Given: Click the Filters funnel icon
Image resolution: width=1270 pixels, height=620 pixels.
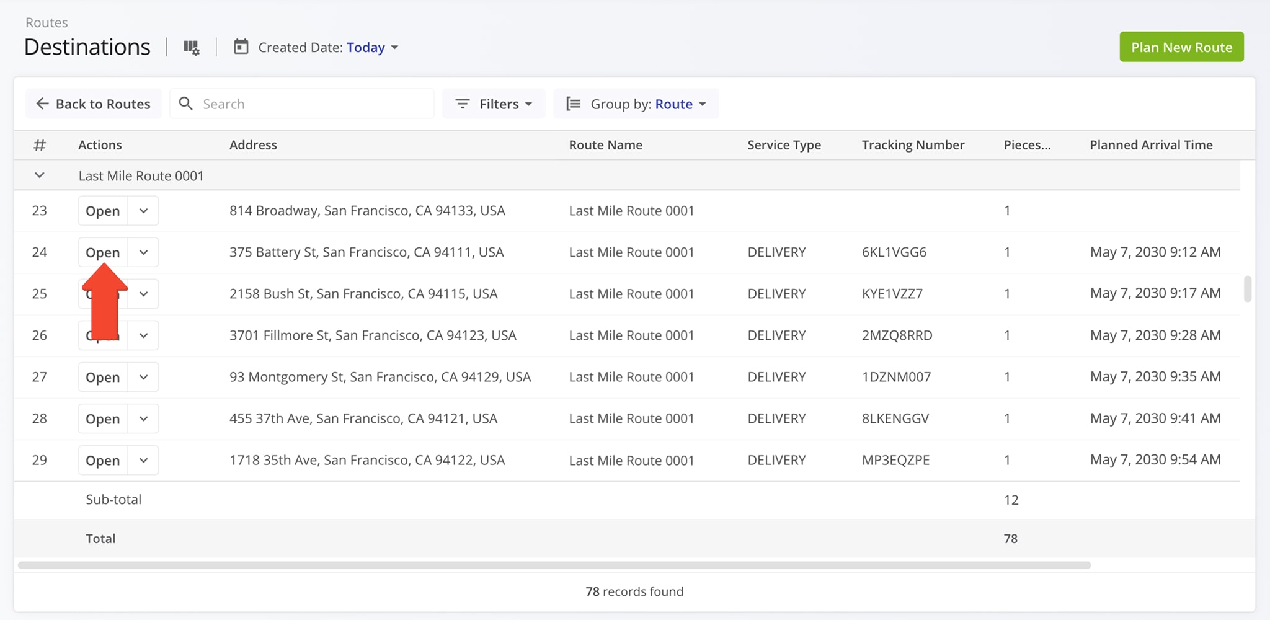Looking at the screenshot, I should pyautogui.click(x=462, y=104).
